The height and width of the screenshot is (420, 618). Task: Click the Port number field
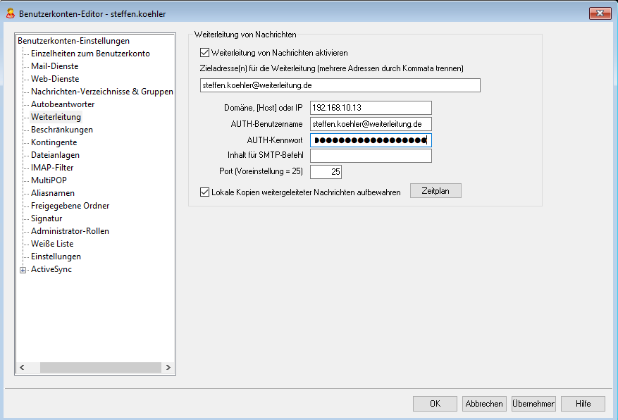326,171
